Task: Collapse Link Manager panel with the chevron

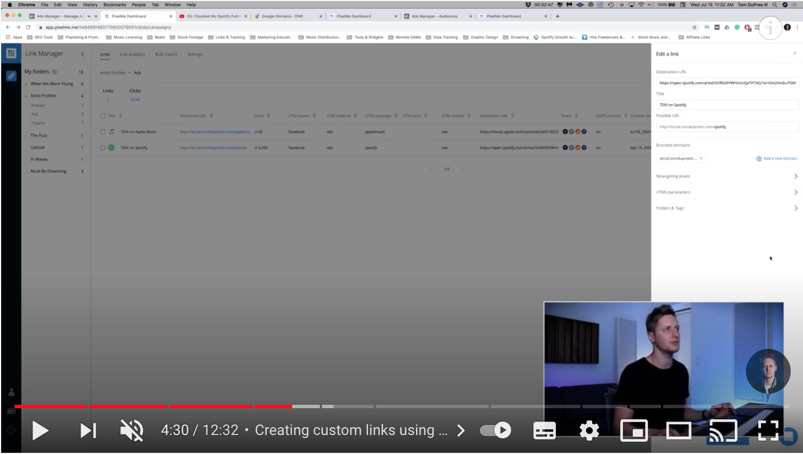Action: pyautogui.click(x=83, y=54)
